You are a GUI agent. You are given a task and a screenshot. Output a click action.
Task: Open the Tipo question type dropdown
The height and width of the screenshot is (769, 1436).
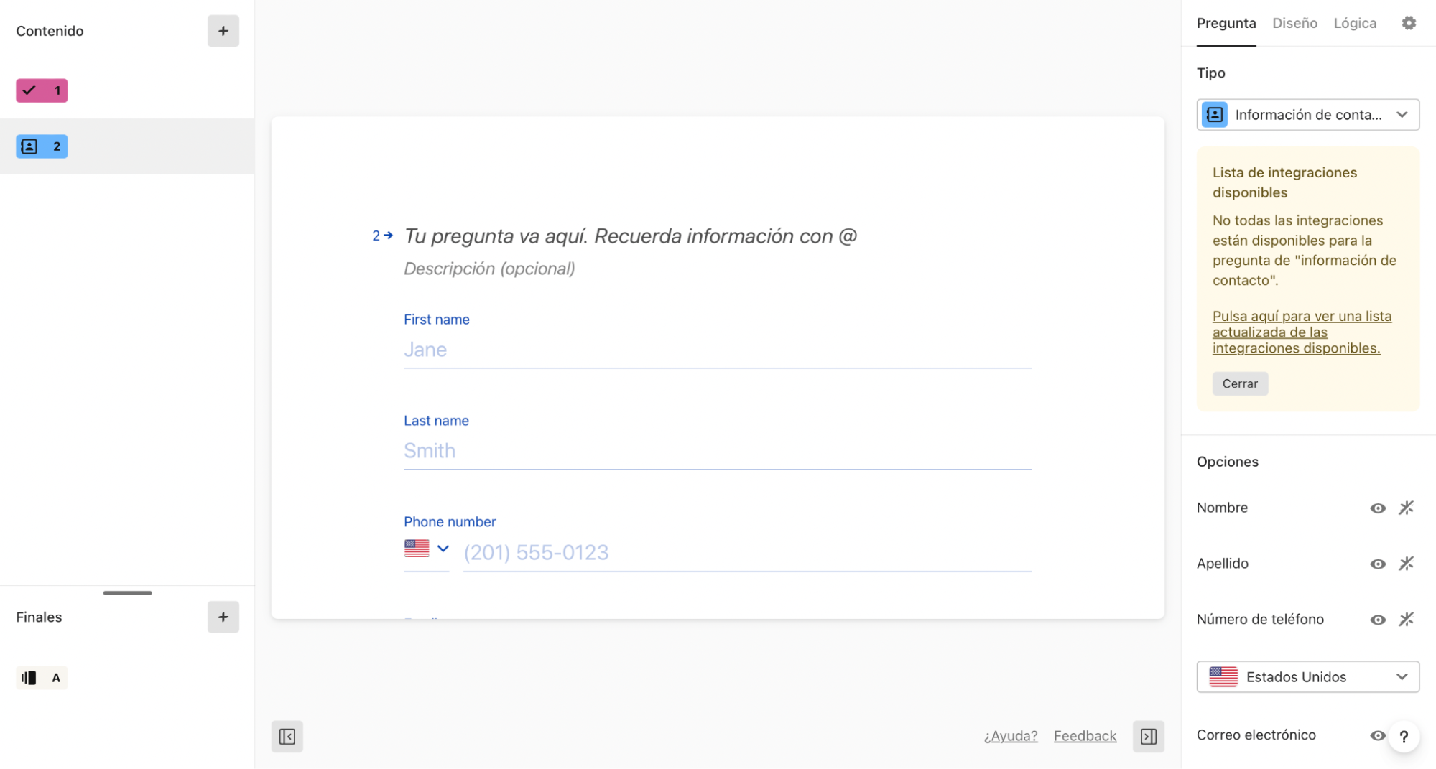pyautogui.click(x=1307, y=115)
